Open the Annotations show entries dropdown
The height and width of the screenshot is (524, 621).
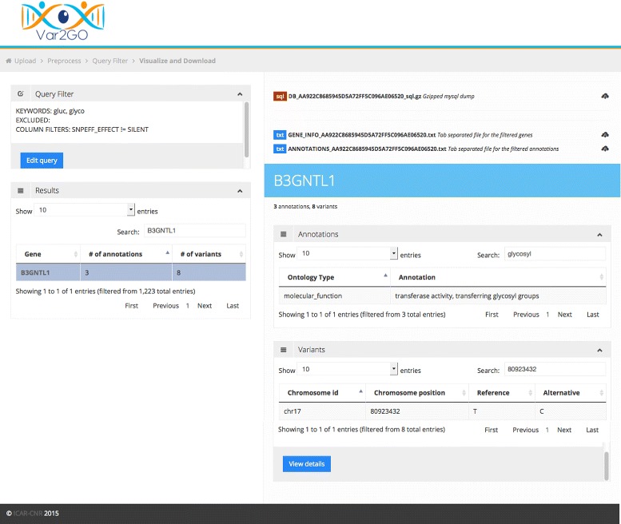347,254
